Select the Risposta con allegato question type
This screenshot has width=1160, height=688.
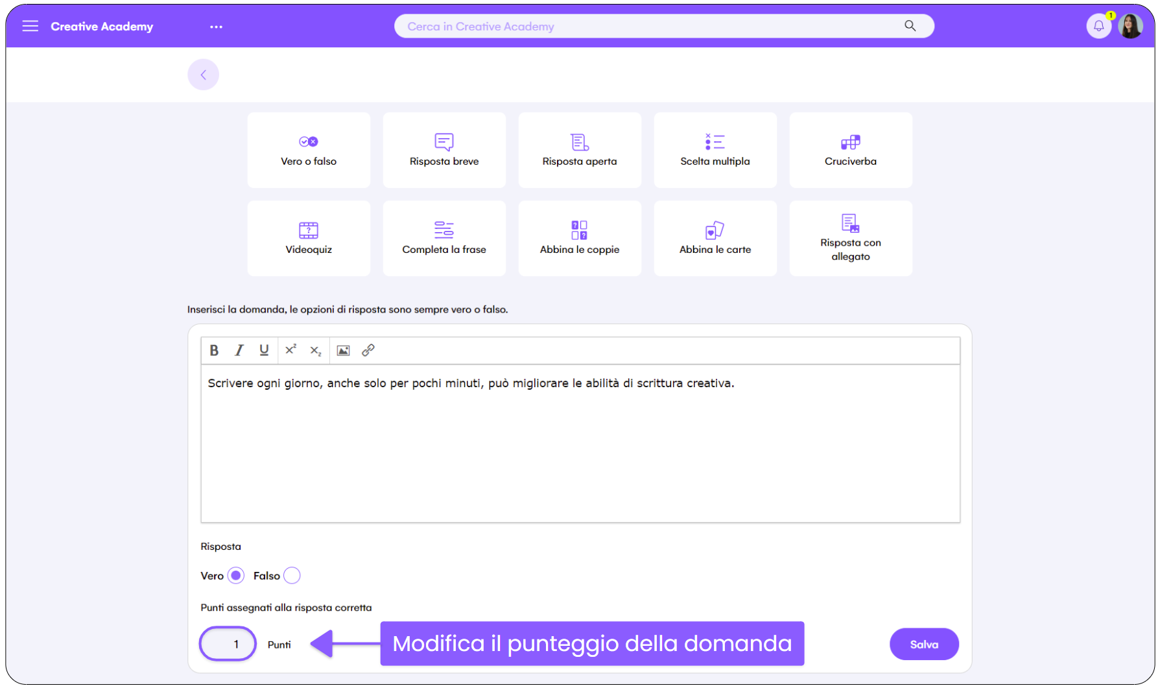click(851, 238)
